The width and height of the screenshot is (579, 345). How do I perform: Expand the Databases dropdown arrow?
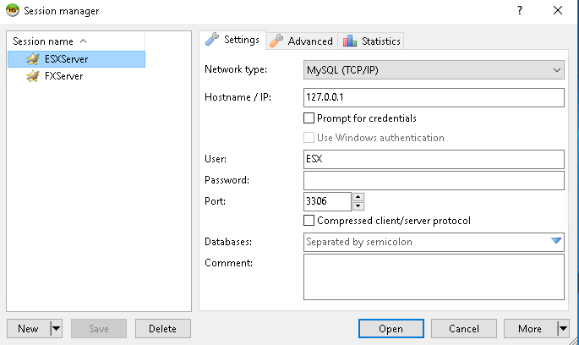[x=555, y=242]
